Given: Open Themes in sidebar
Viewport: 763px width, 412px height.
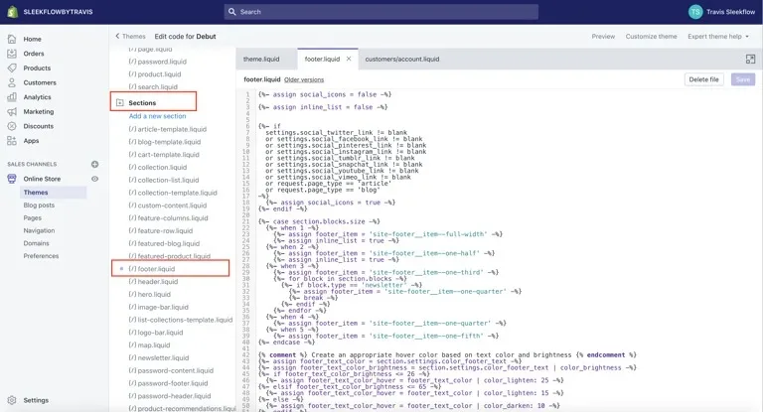Looking at the screenshot, I should (x=36, y=193).
